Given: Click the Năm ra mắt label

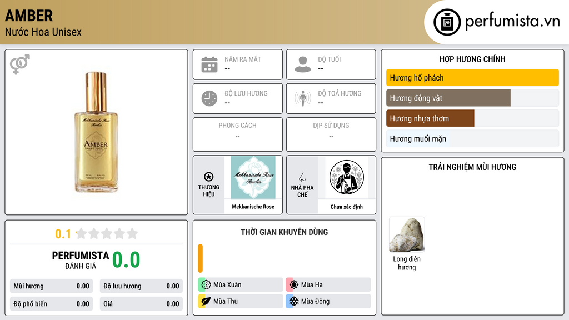Looking at the screenshot, I should tap(243, 59).
